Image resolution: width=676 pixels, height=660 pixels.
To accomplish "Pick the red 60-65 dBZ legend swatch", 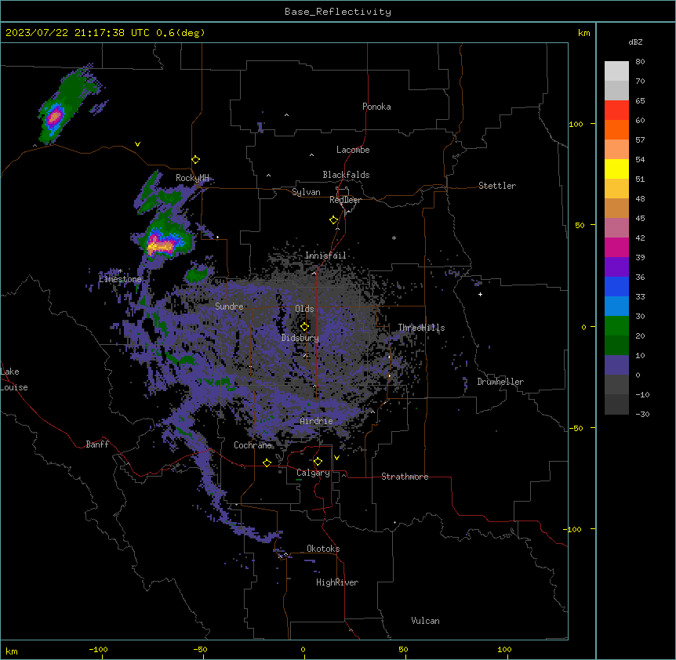I will (616, 111).
